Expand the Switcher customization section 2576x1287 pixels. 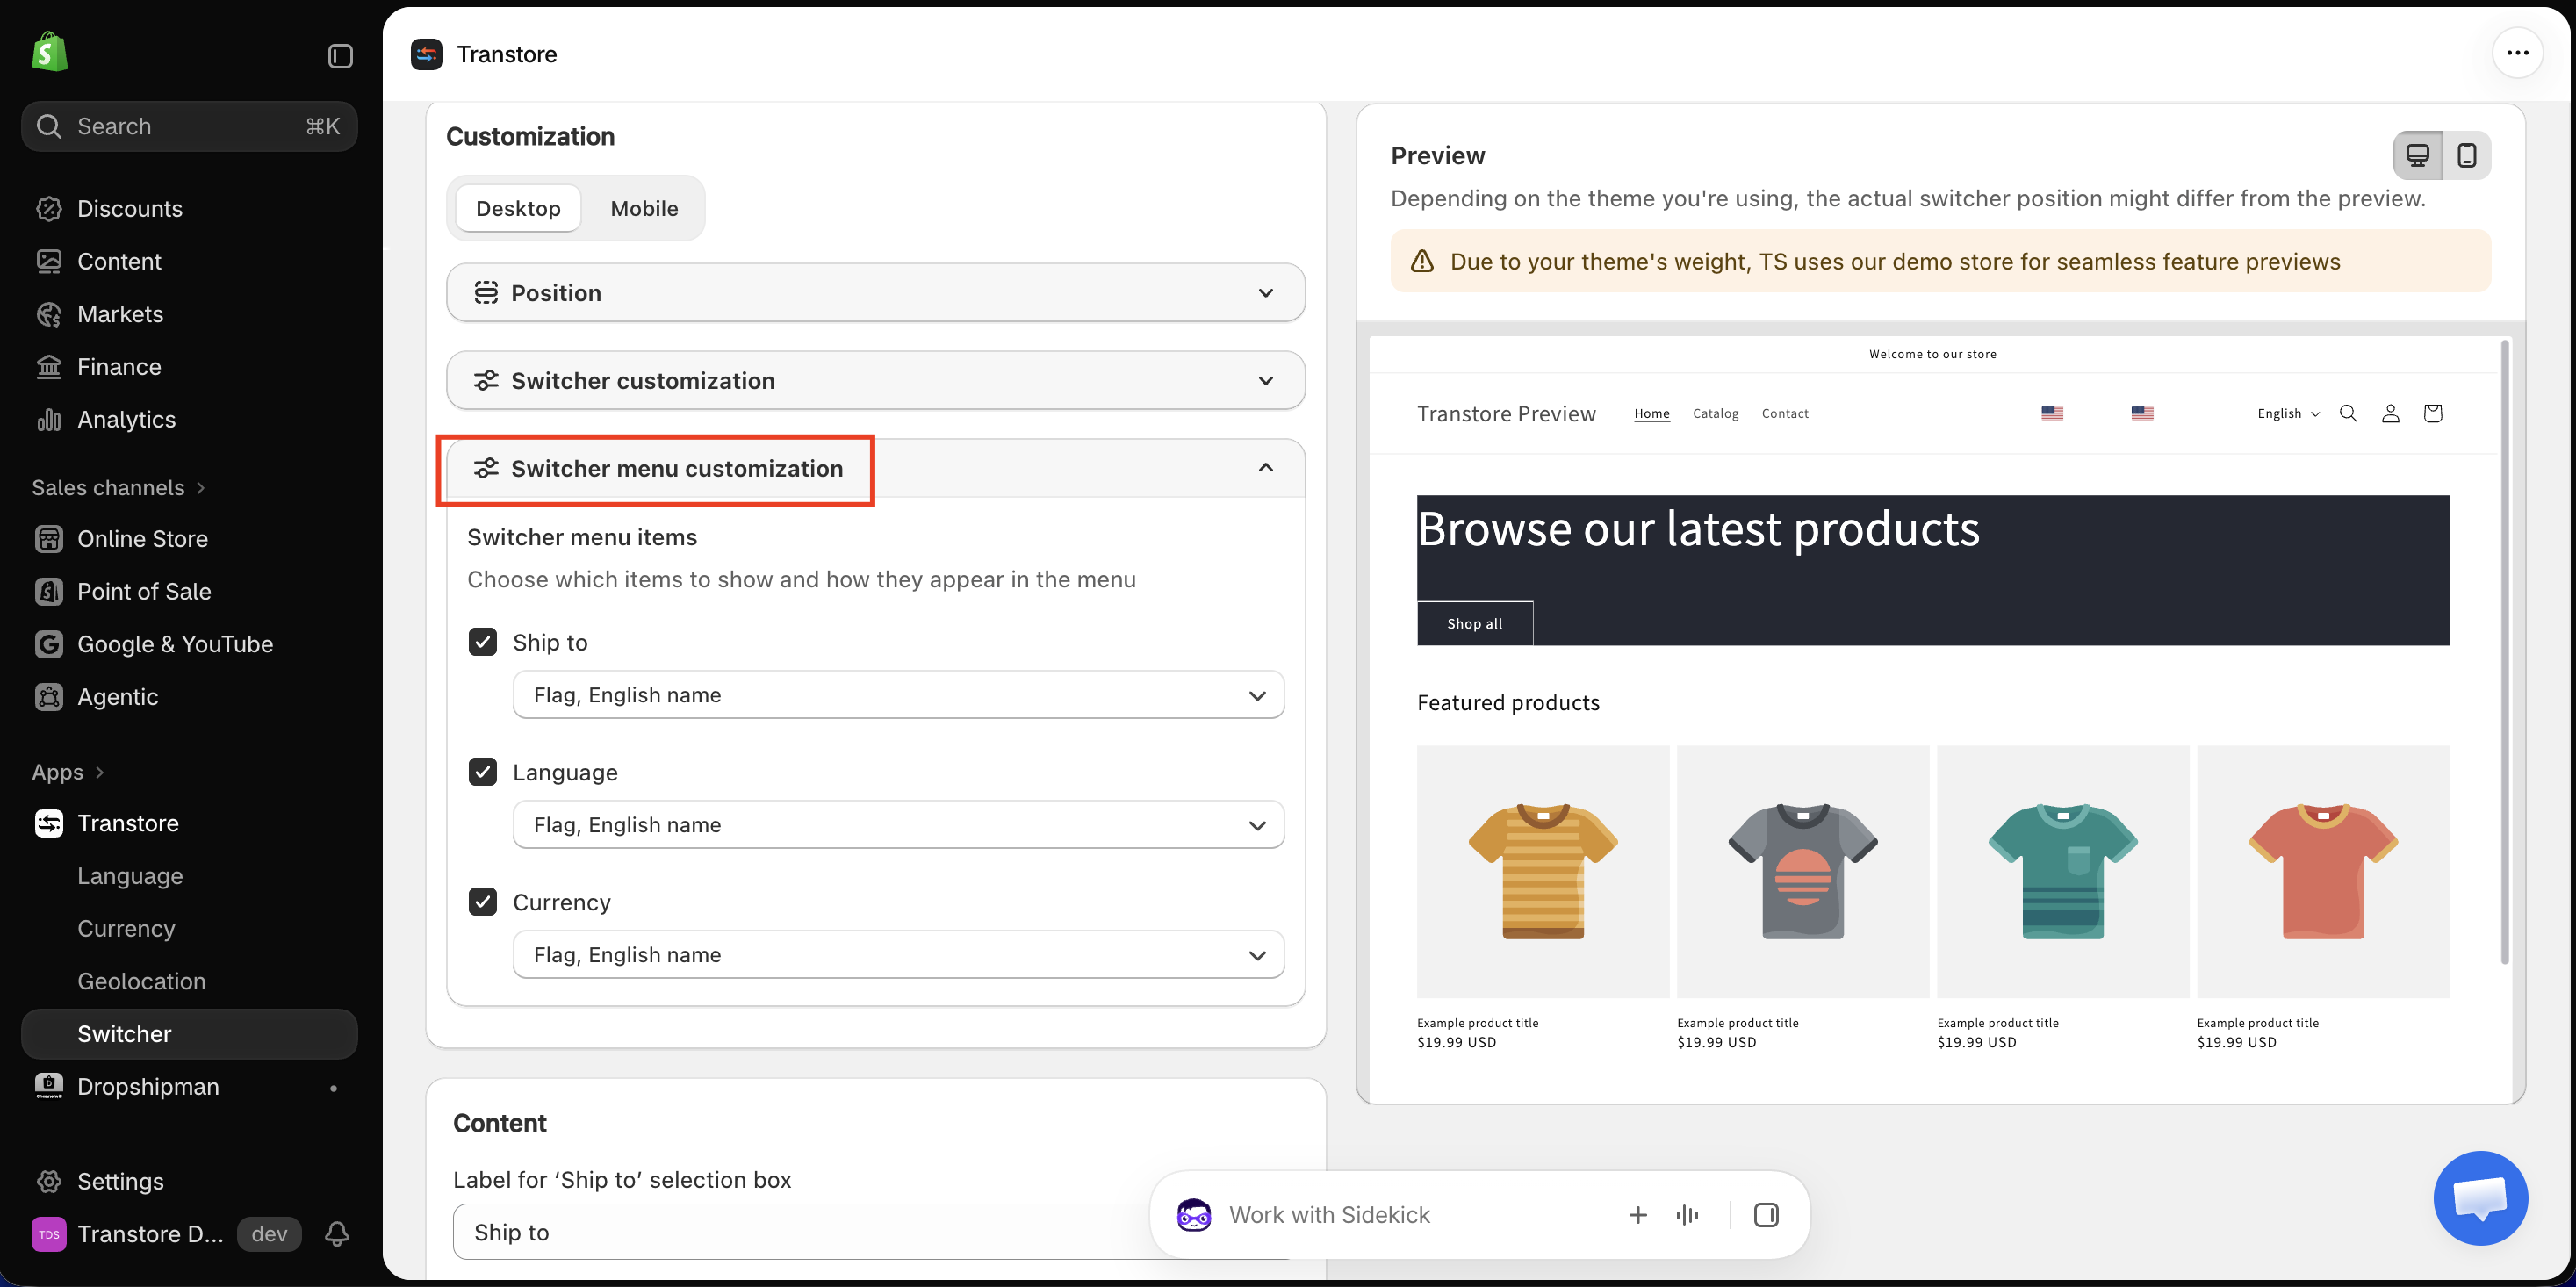click(x=875, y=381)
